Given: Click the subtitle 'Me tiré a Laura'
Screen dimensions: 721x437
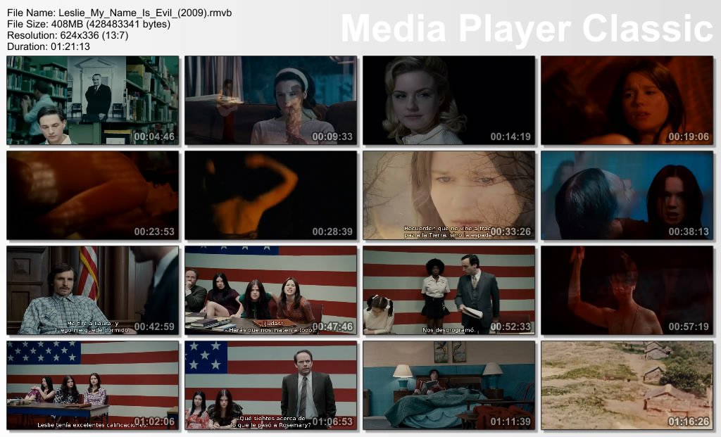Looking at the screenshot, I should [x=92, y=324].
